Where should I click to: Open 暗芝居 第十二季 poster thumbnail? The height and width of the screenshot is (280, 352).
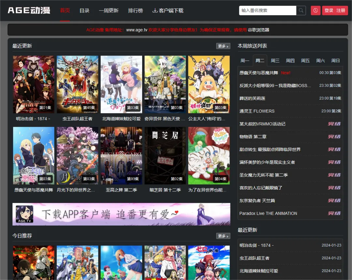tap(165, 156)
